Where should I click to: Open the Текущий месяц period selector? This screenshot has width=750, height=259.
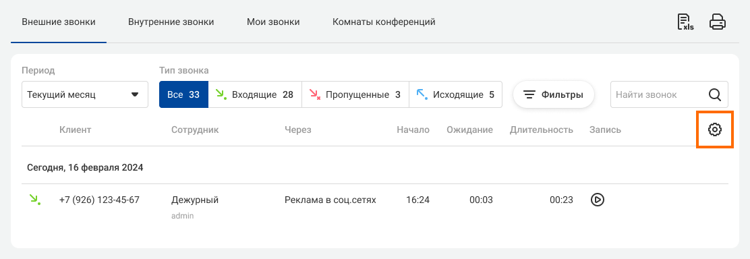(85, 94)
